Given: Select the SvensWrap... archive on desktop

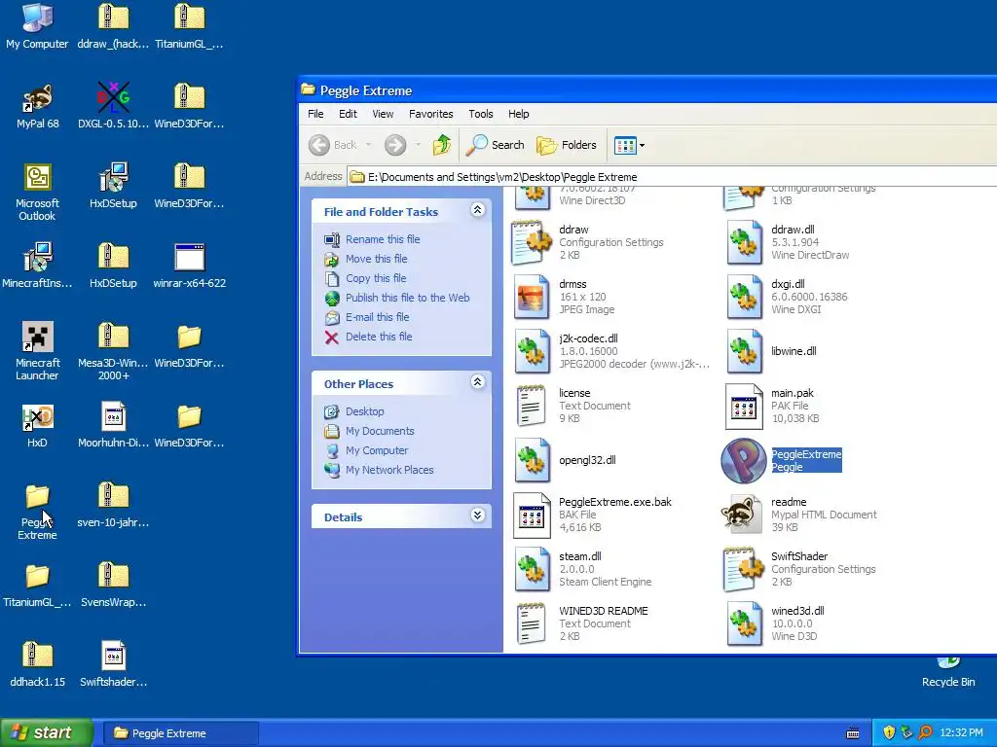Looking at the screenshot, I should point(113,584).
